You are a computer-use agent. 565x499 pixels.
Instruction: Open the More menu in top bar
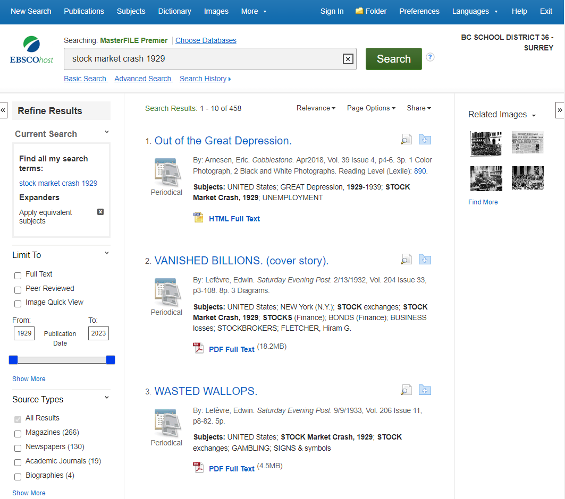pyautogui.click(x=254, y=11)
